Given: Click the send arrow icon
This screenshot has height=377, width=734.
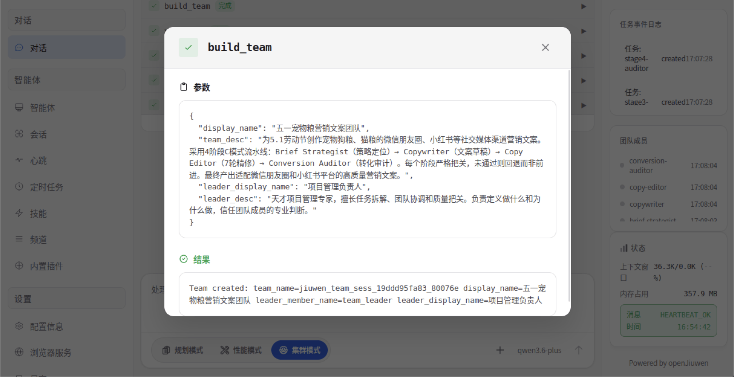Looking at the screenshot, I should 579,350.
